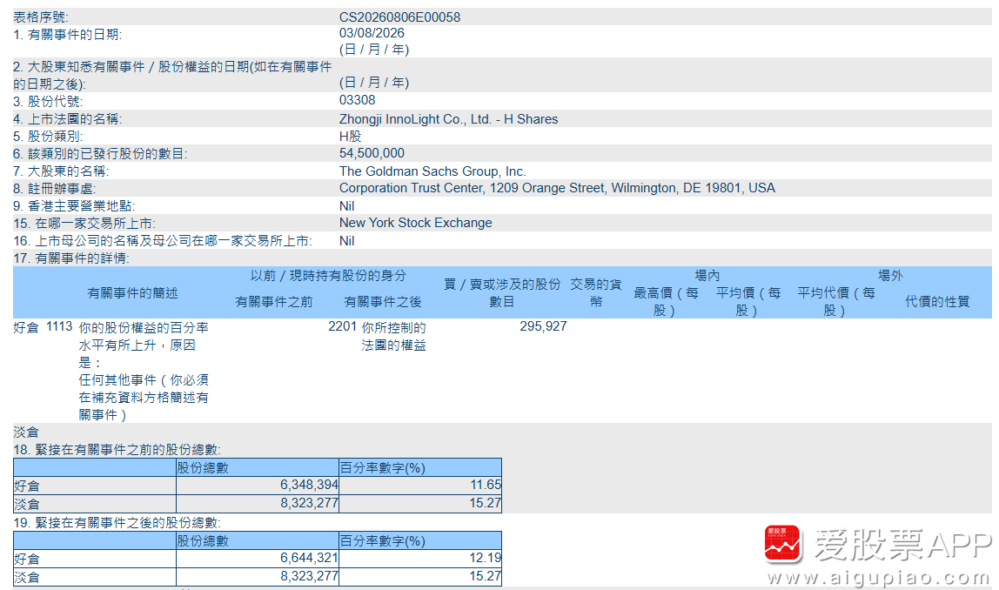Click the 有關事件的簡述 column header
This screenshot has height=590, width=999.
pos(132,293)
